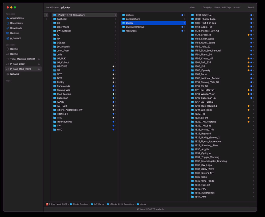Screen dimensions: 265x217
Task: Open the Group By toolbar control
Action: [207, 7]
